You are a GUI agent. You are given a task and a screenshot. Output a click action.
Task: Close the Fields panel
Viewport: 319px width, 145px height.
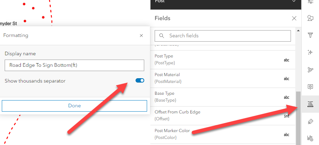pyautogui.click(x=294, y=18)
